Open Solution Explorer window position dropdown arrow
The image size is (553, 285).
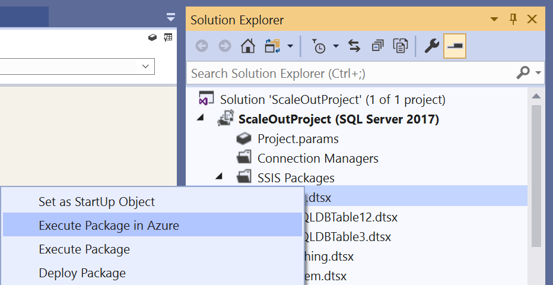pos(494,19)
